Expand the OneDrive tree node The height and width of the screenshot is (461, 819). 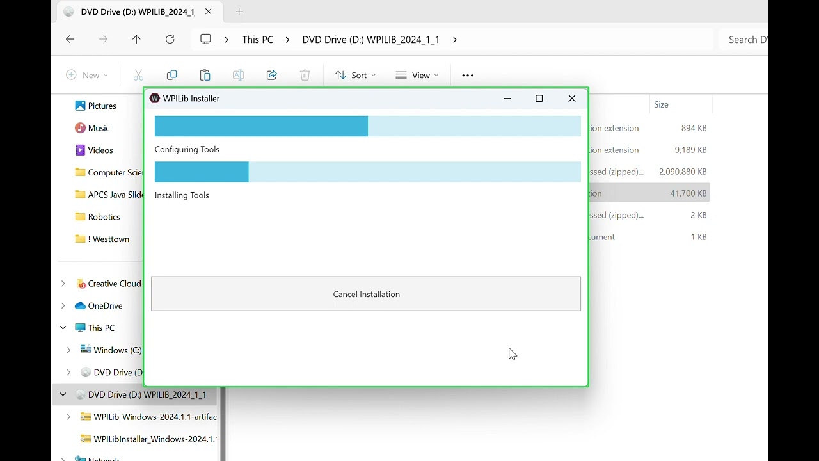pos(63,305)
